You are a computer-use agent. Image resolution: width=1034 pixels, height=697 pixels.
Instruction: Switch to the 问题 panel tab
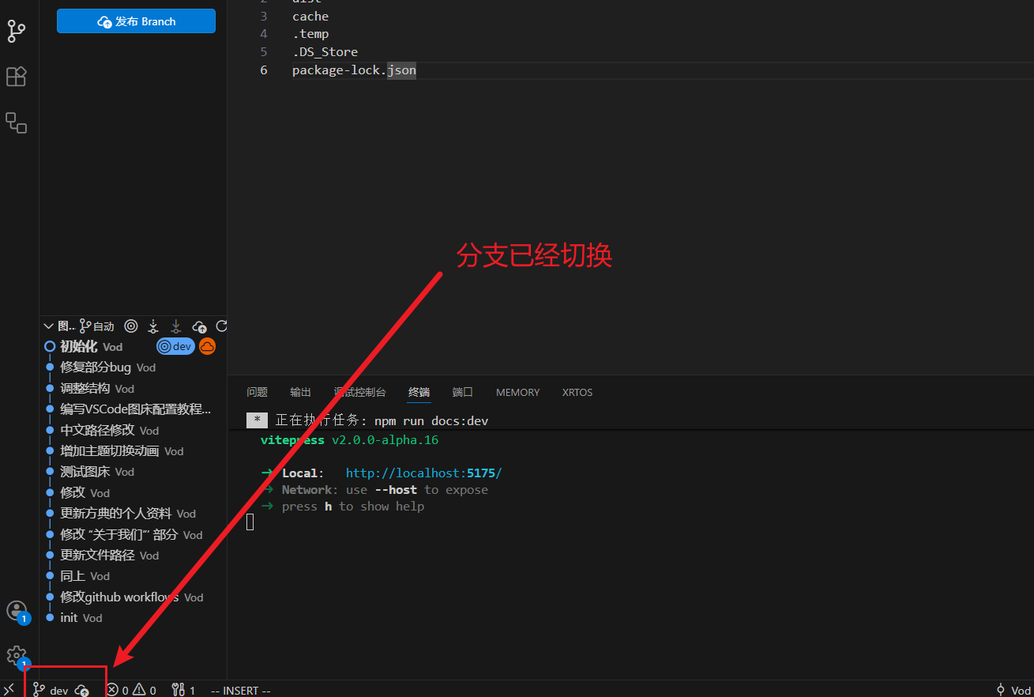click(x=257, y=392)
